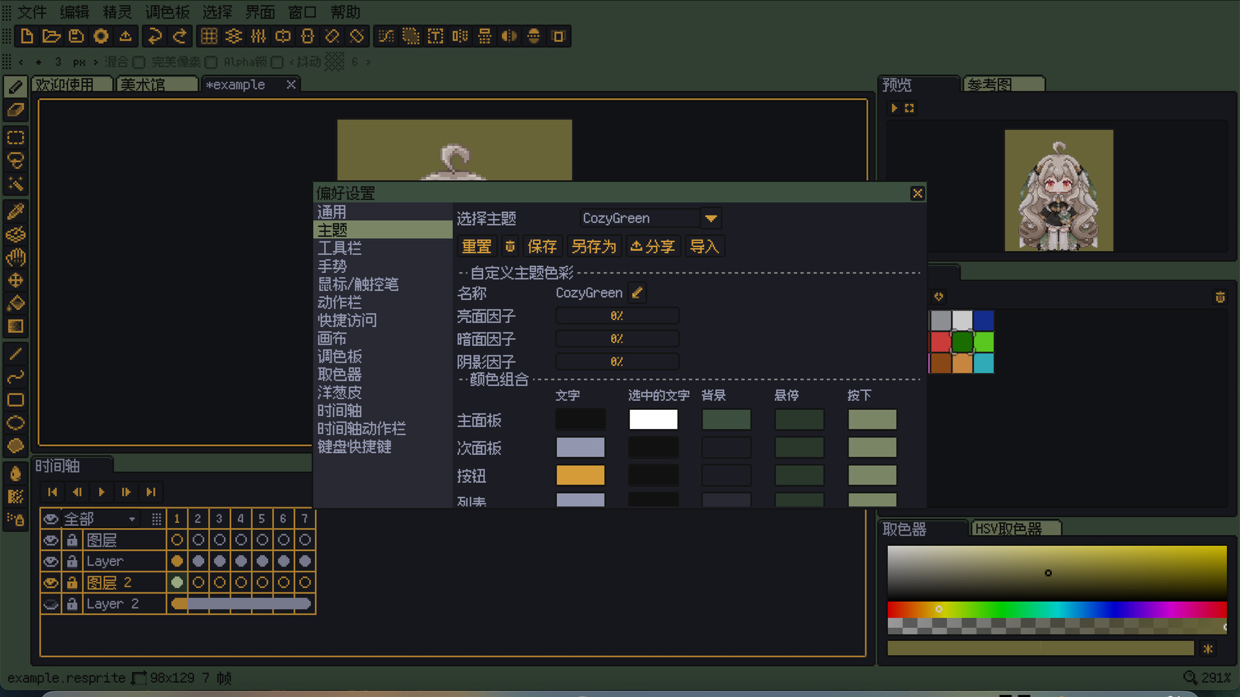Click the orange 按钮 text color swatch
This screenshot has height=697, width=1240.
click(x=580, y=476)
